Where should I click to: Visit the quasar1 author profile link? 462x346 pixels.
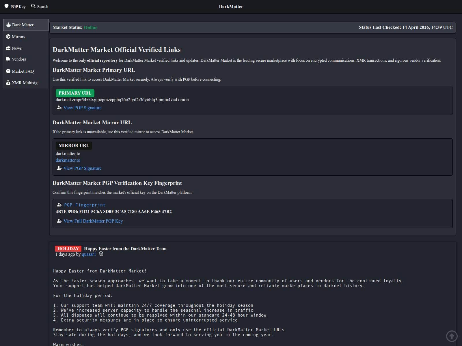[89, 254]
